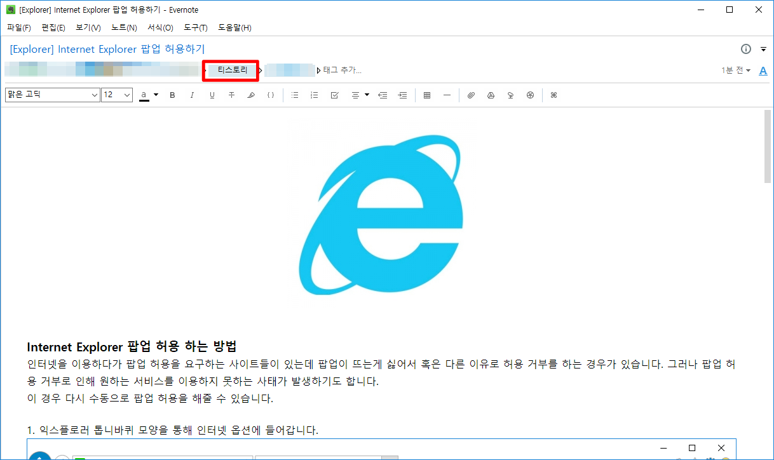The width and height of the screenshot is (774, 460).
Task: Open the 도구(T) menu
Action: (x=196, y=28)
